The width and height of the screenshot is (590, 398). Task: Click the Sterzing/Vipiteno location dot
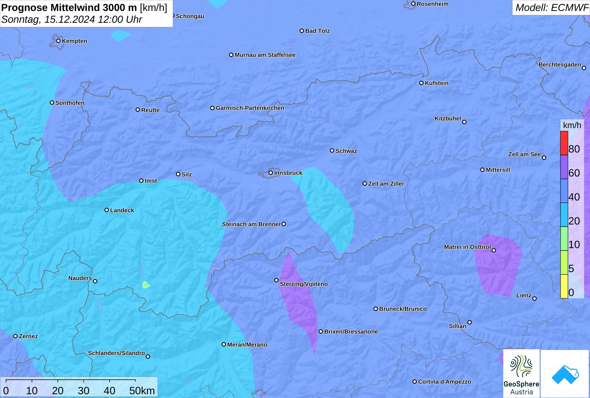(x=276, y=280)
